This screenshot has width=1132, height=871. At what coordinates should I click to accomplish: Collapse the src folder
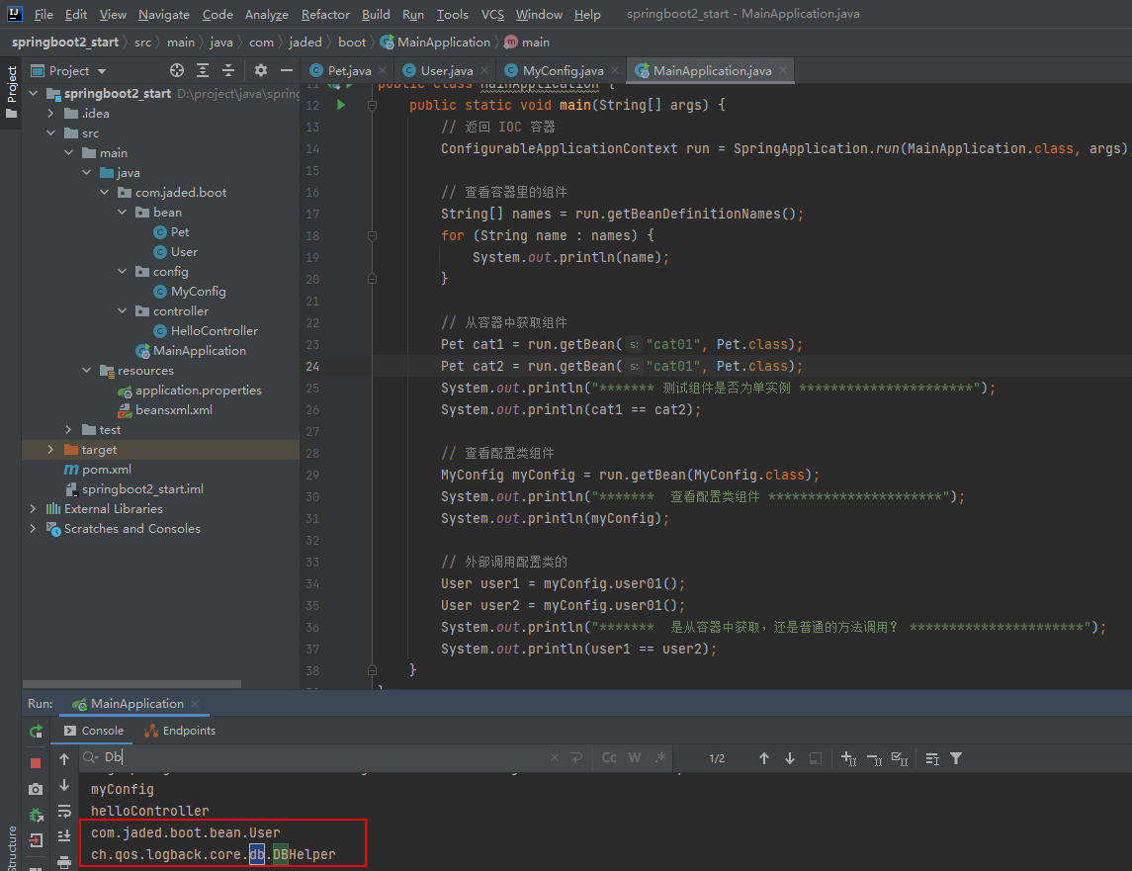point(50,132)
